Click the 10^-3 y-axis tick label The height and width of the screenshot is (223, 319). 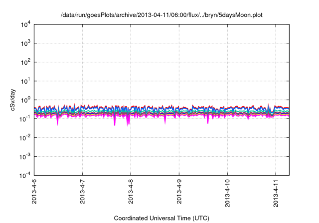click(25, 157)
